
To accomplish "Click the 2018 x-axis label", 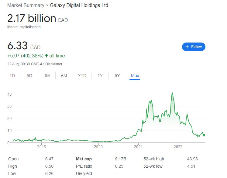I will click(x=42, y=147).
